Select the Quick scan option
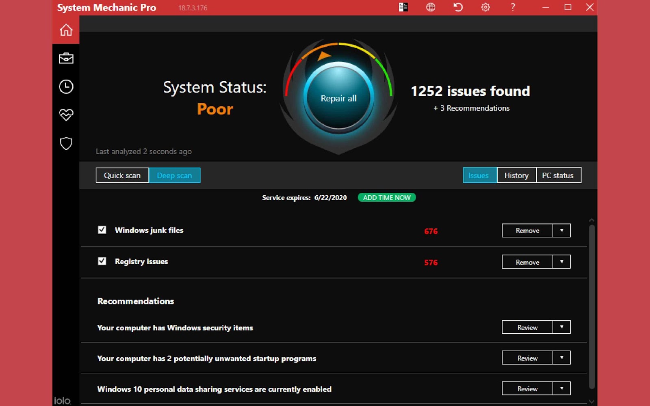 pyautogui.click(x=122, y=175)
